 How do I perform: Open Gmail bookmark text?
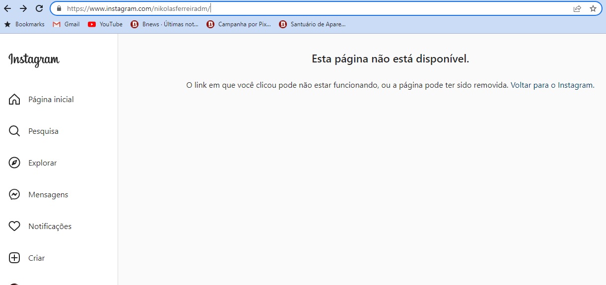(72, 24)
